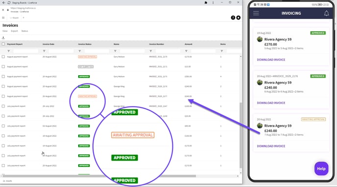Select the checkbox of the first July payment report row
The height and width of the screenshot is (187, 337).
[3, 106]
